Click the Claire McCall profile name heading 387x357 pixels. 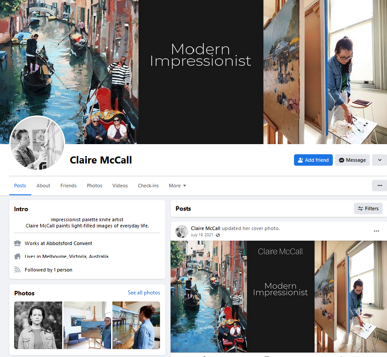tap(100, 160)
